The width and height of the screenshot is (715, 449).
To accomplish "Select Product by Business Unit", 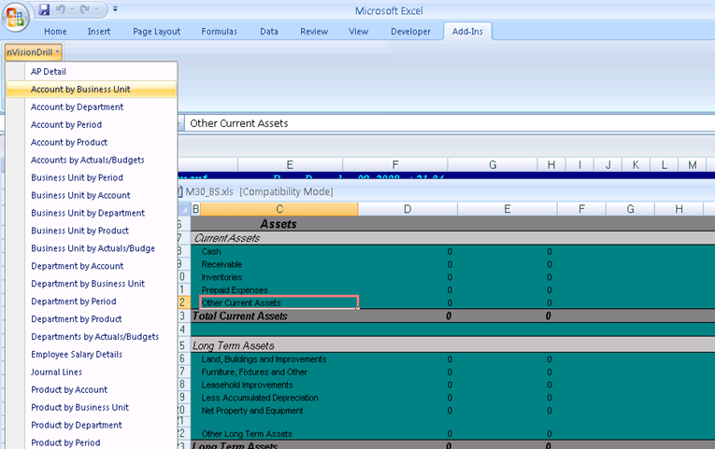I will (x=92, y=408).
